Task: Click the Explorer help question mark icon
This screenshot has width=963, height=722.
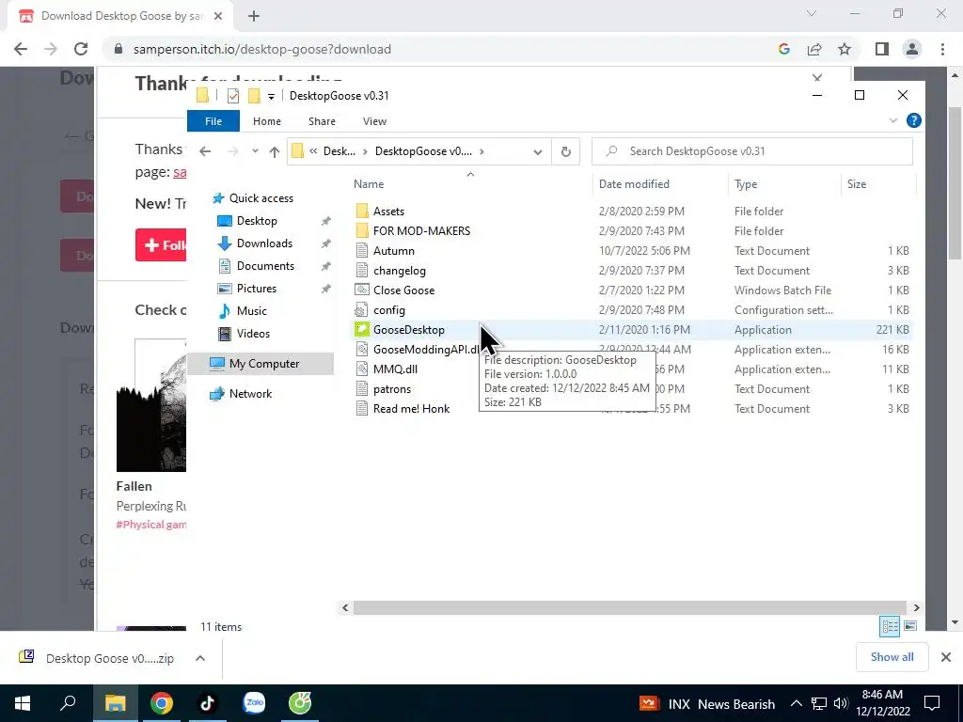Action: [914, 121]
